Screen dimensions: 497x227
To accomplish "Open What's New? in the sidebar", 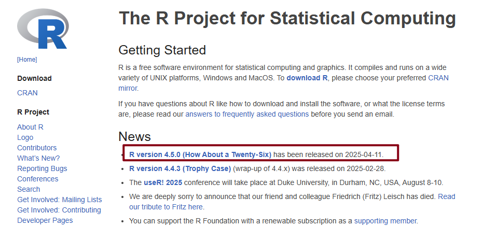I will tap(38, 158).
